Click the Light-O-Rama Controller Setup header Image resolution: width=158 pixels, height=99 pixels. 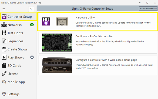[92, 9]
